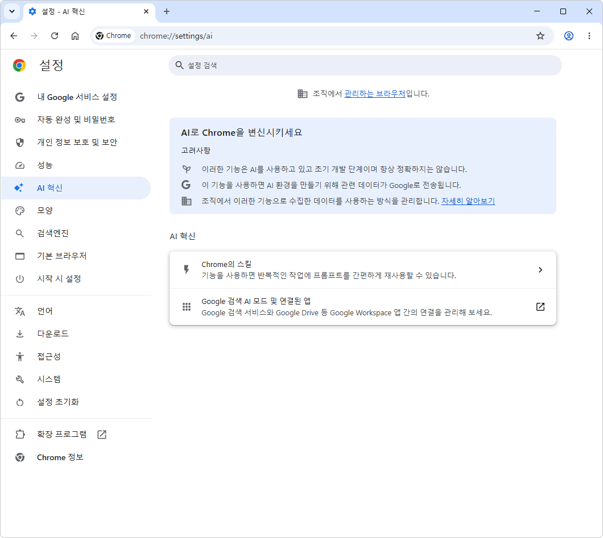This screenshot has width=603, height=538.
Task: Go to 성능 settings
Action: 76,165
